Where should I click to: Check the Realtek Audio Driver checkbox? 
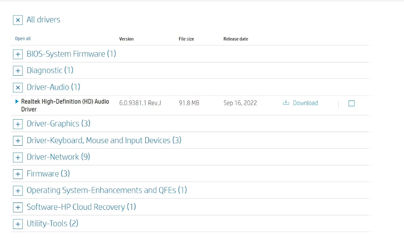(x=351, y=103)
